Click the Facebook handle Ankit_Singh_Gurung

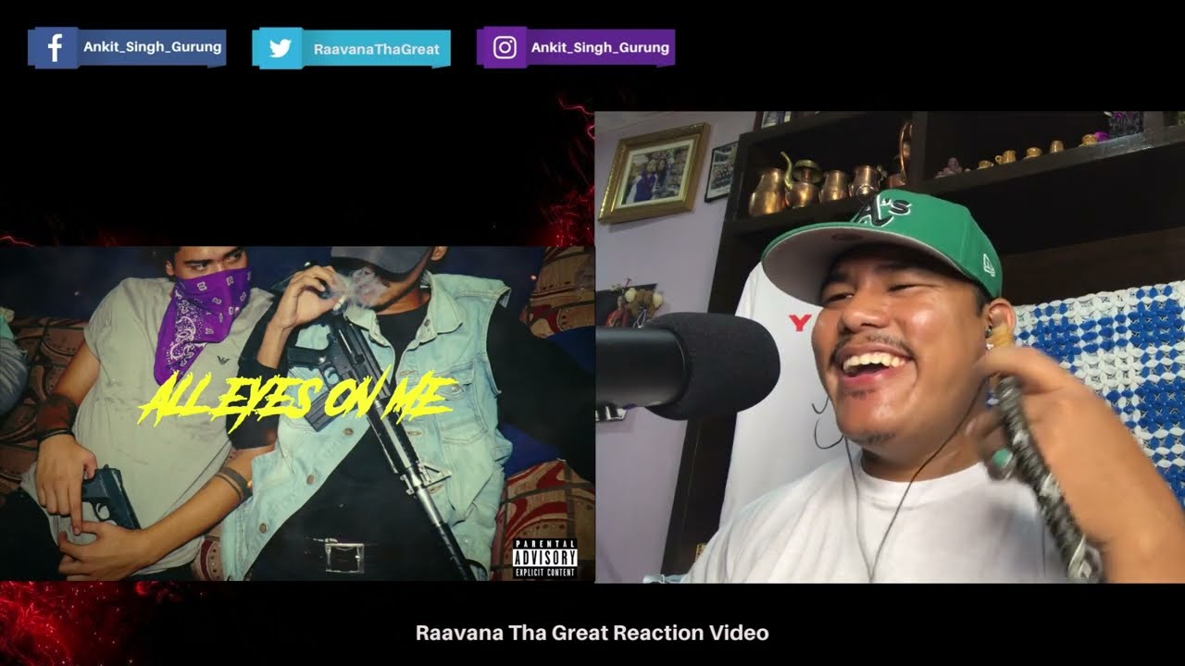(153, 47)
